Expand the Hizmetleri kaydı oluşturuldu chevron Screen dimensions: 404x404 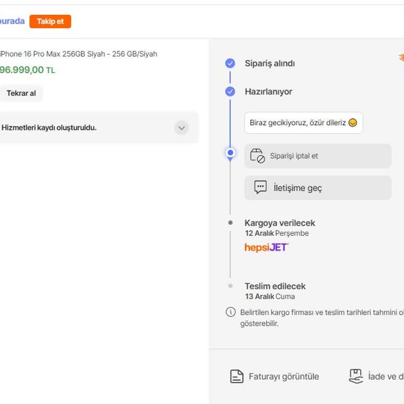(181, 128)
